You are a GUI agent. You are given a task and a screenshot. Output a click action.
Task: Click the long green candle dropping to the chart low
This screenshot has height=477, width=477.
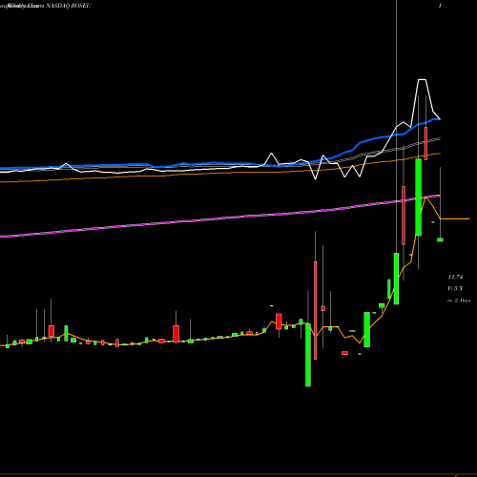(x=308, y=355)
